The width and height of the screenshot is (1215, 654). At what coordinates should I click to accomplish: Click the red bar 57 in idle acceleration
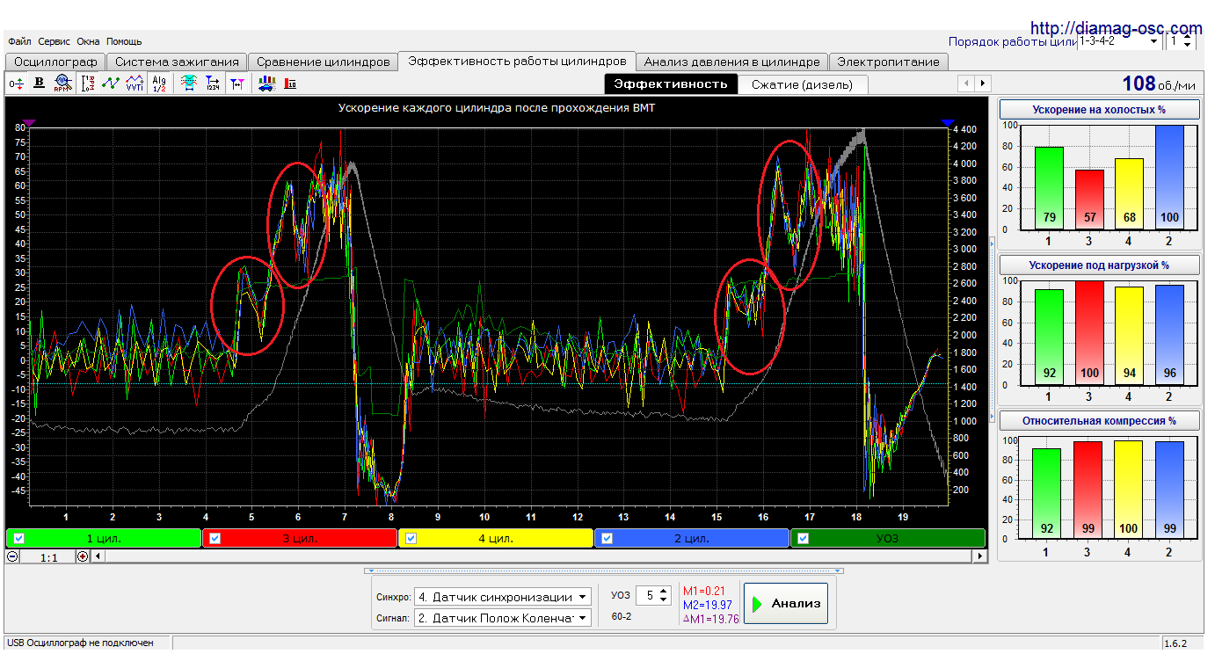[x=1089, y=199]
